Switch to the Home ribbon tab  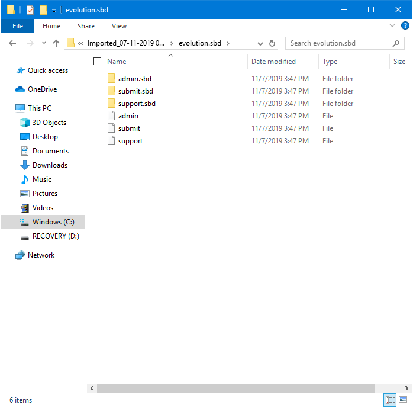click(x=51, y=26)
